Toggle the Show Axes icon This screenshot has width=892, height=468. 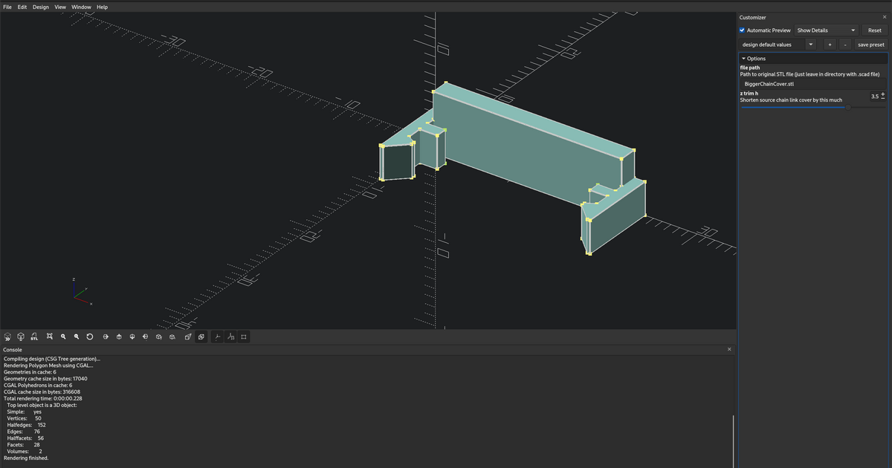tap(217, 337)
